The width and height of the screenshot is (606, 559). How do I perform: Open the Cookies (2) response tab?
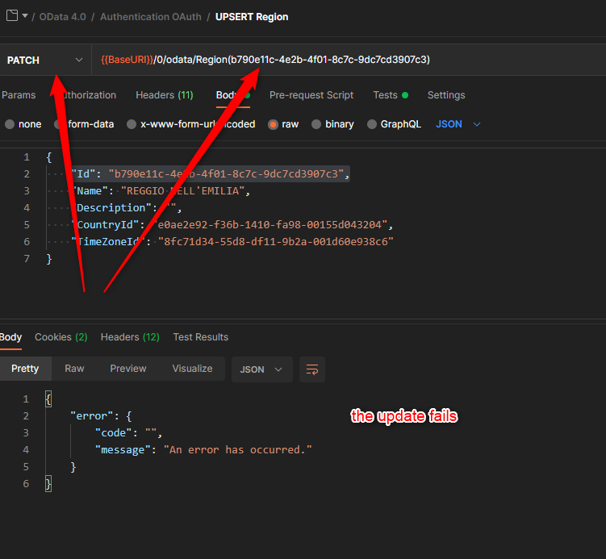click(x=61, y=337)
